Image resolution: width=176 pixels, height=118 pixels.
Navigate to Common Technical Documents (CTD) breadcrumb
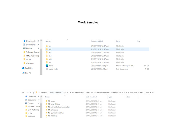pyautogui.click(x=109, y=93)
